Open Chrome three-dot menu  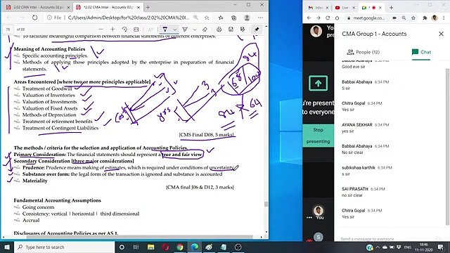[x=444, y=18]
